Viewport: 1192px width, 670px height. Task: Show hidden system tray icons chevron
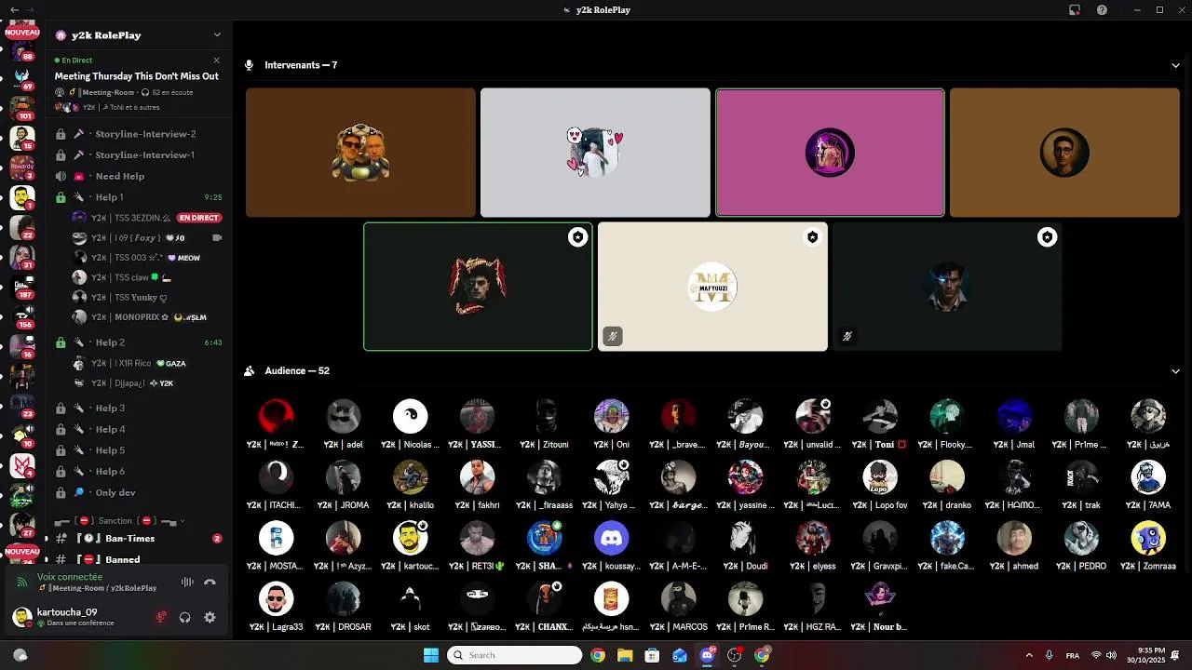(1027, 655)
